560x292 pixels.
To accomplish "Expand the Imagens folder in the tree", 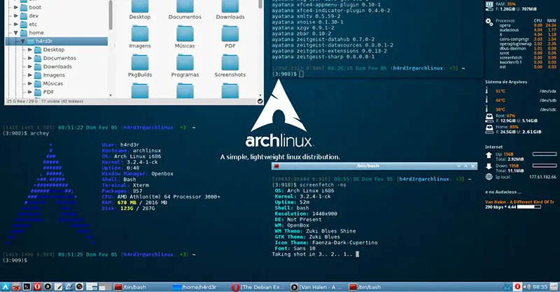I will [x=30, y=75].
